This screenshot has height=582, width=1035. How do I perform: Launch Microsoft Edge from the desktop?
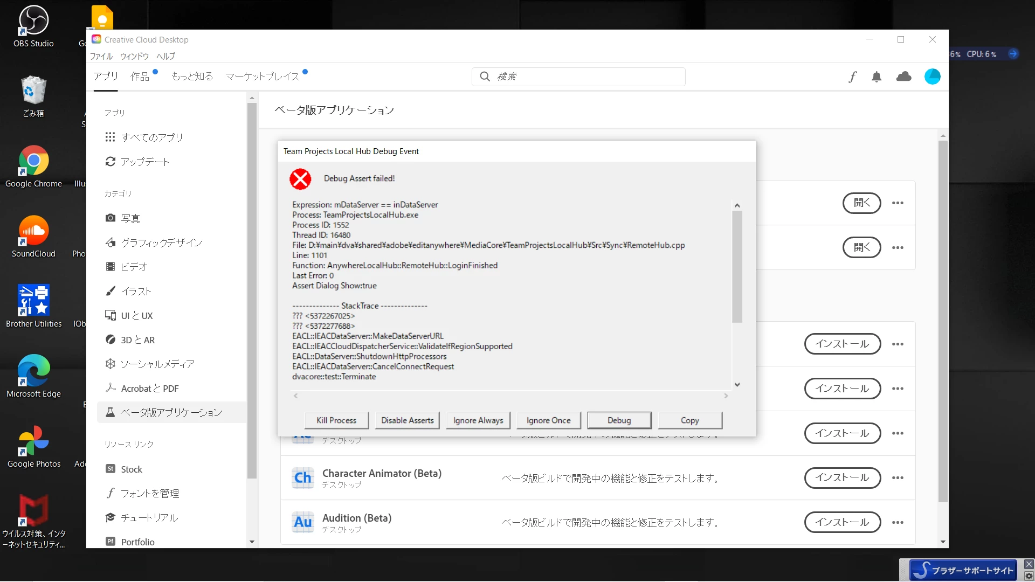[x=33, y=376]
